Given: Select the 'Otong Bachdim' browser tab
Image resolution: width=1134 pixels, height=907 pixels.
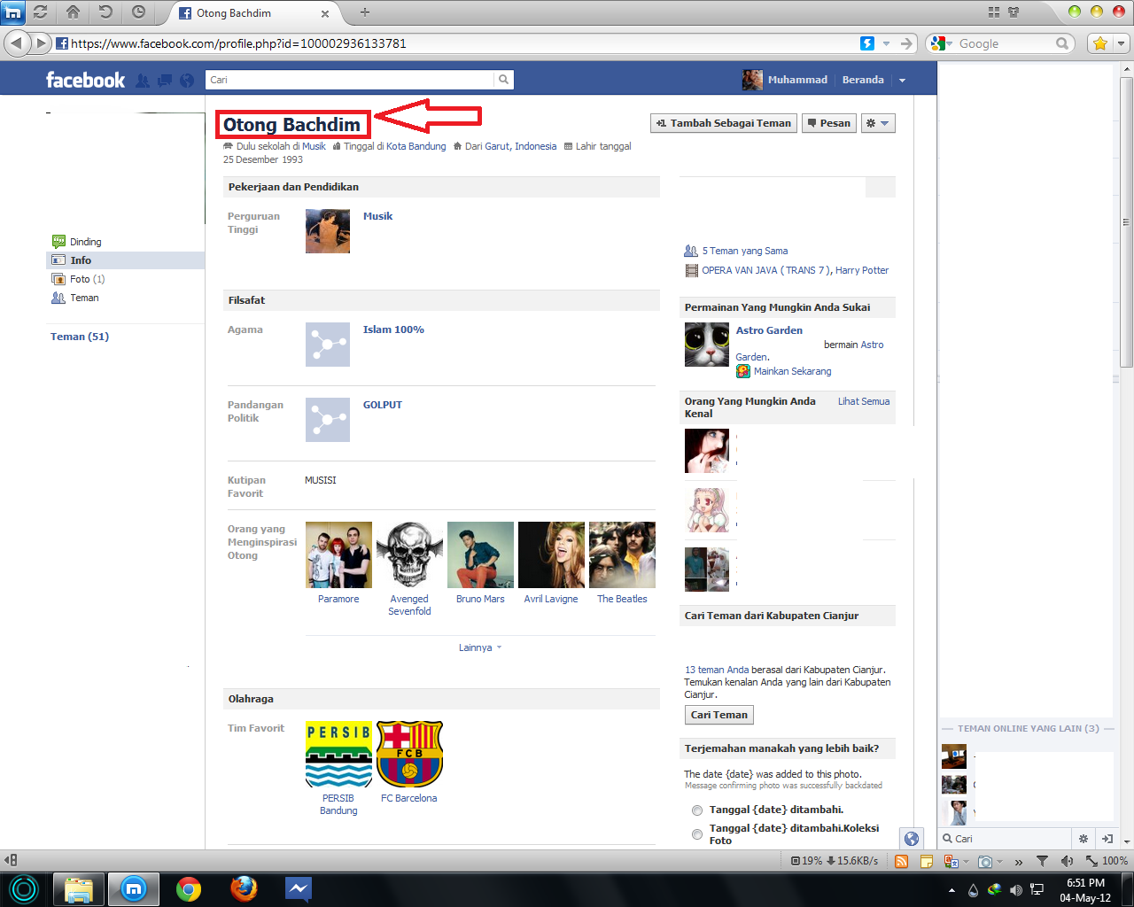Looking at the screenshot, I should point(253,13).
